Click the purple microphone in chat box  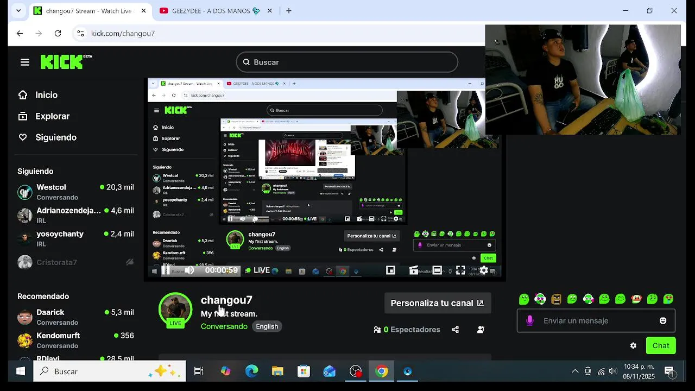530,321
